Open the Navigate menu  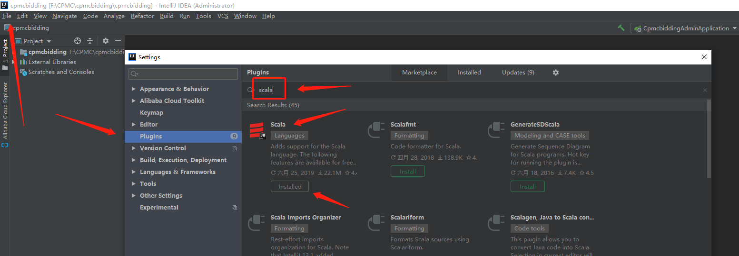coord(65,16)
